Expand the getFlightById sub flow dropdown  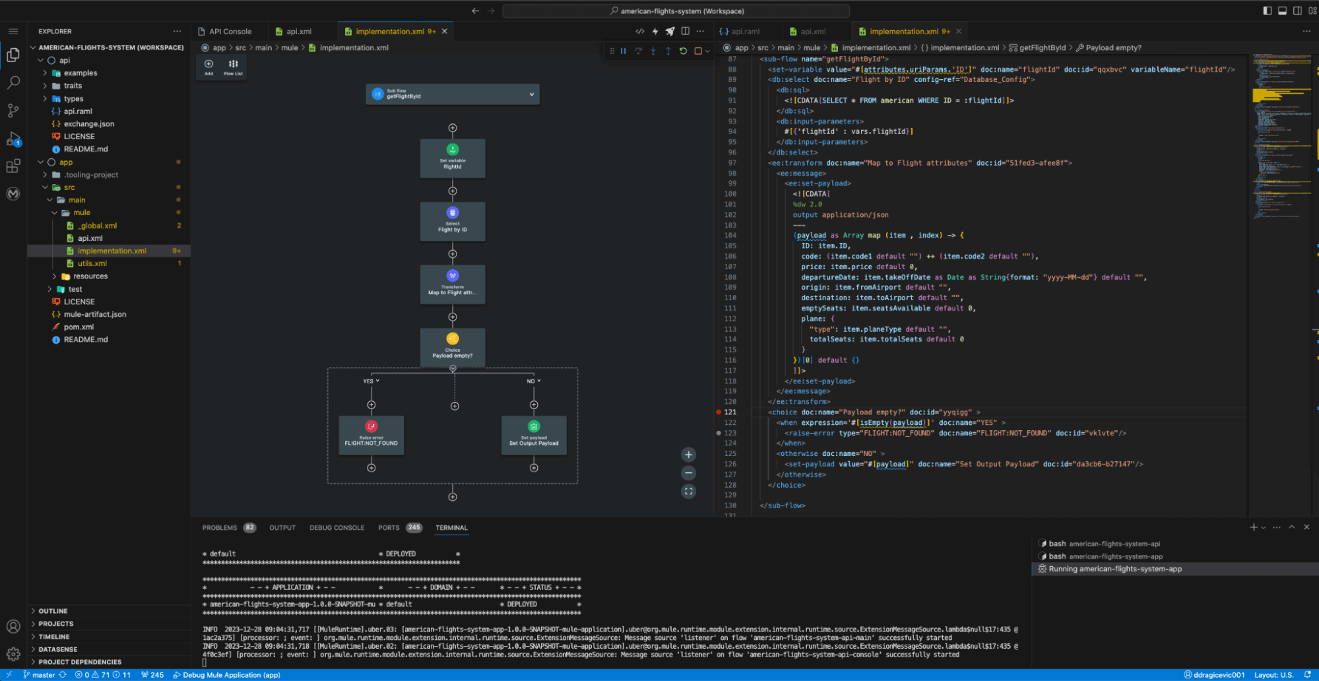pyautogui.click(x=531, y=94)
